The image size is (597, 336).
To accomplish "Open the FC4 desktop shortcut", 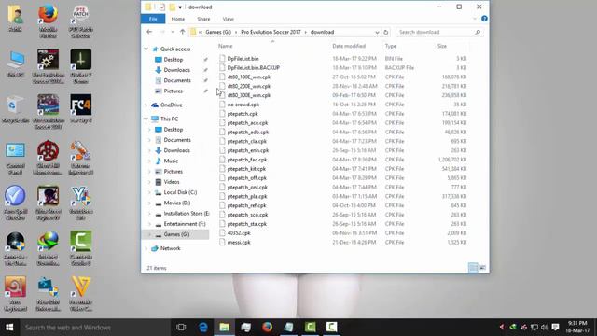I will tap(81, 110).
